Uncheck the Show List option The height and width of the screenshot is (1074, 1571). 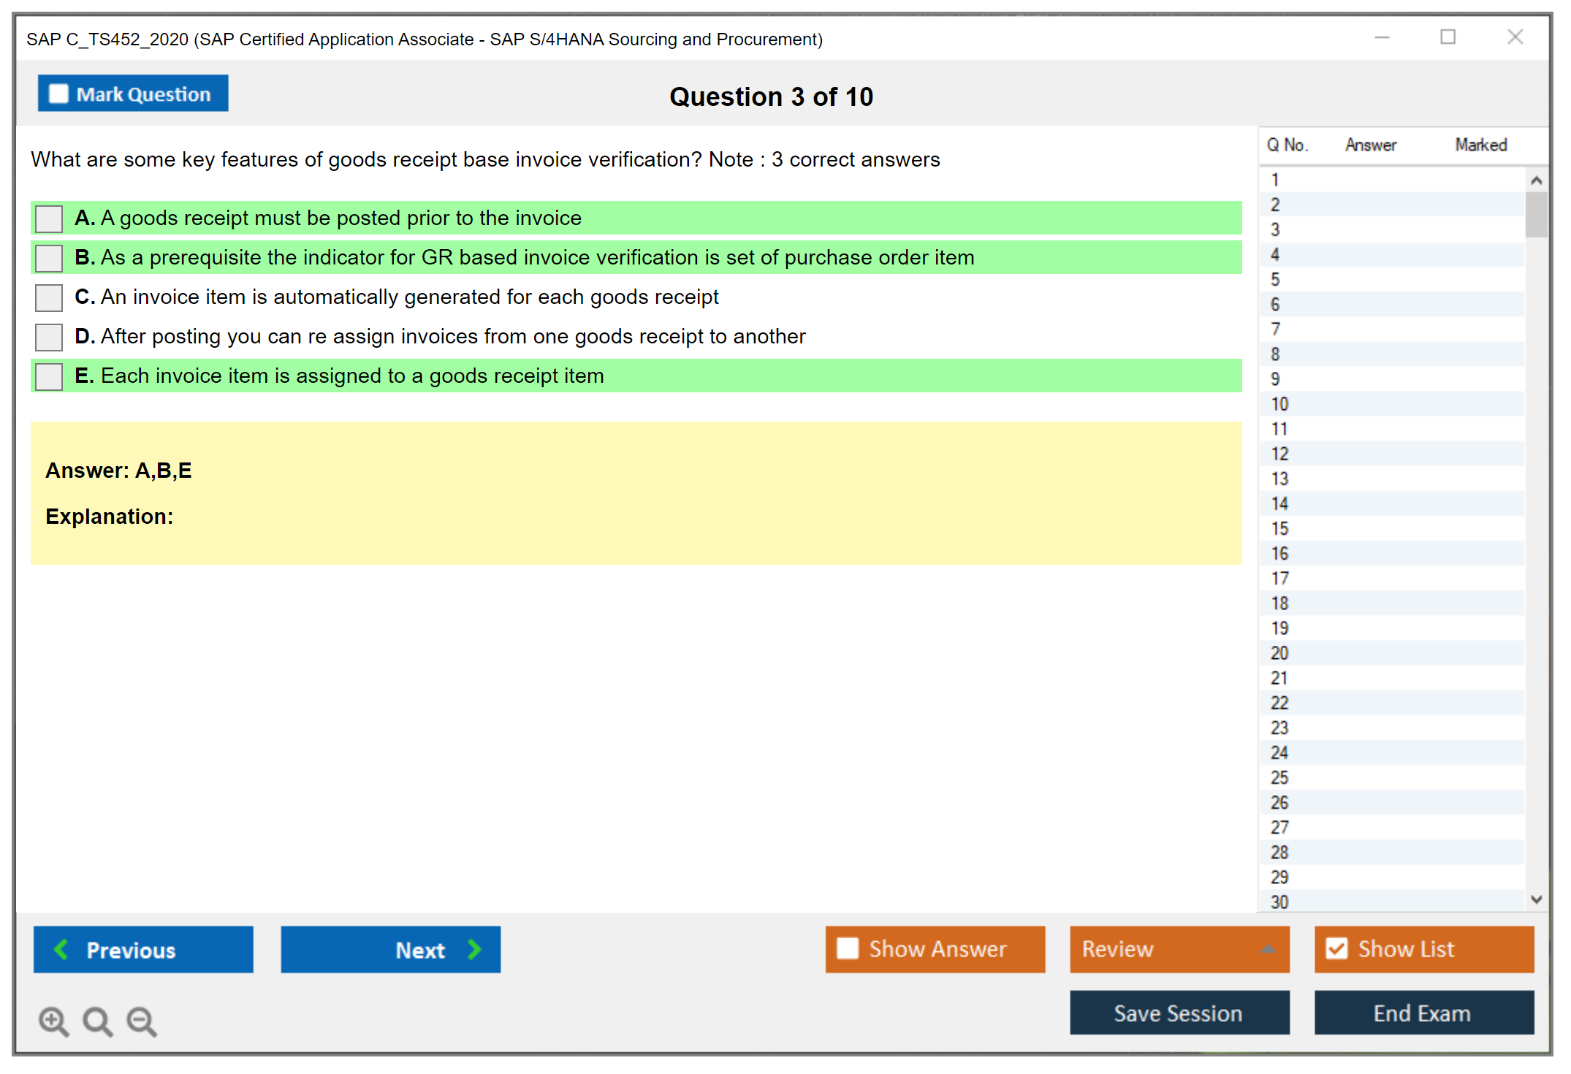pos(1336,948)
